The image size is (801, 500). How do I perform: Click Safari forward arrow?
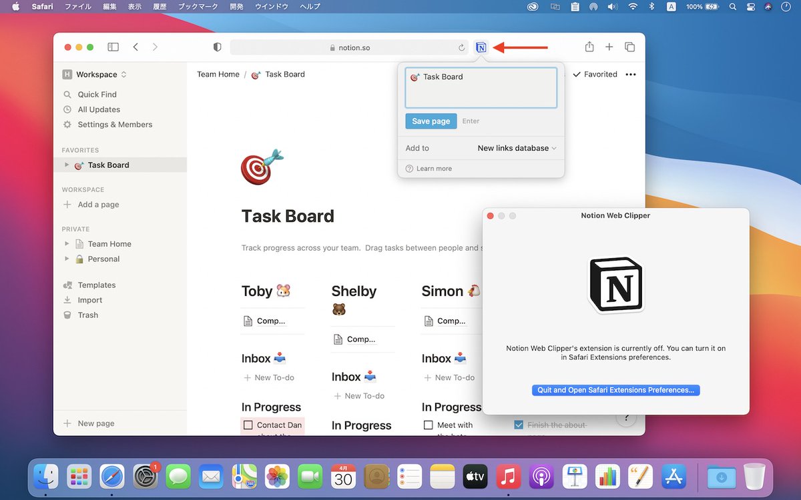click(155, 47)
